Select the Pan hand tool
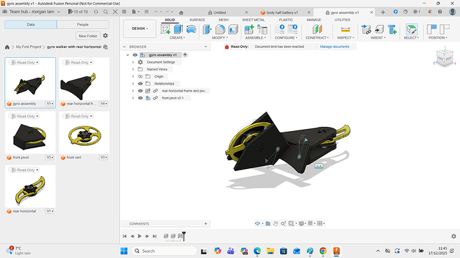 (x=275, y=223)
